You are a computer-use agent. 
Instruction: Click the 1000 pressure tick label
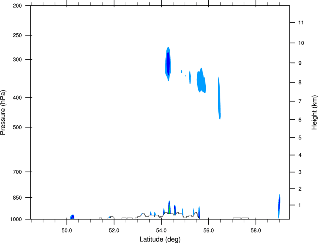click(x=16, y=219)
